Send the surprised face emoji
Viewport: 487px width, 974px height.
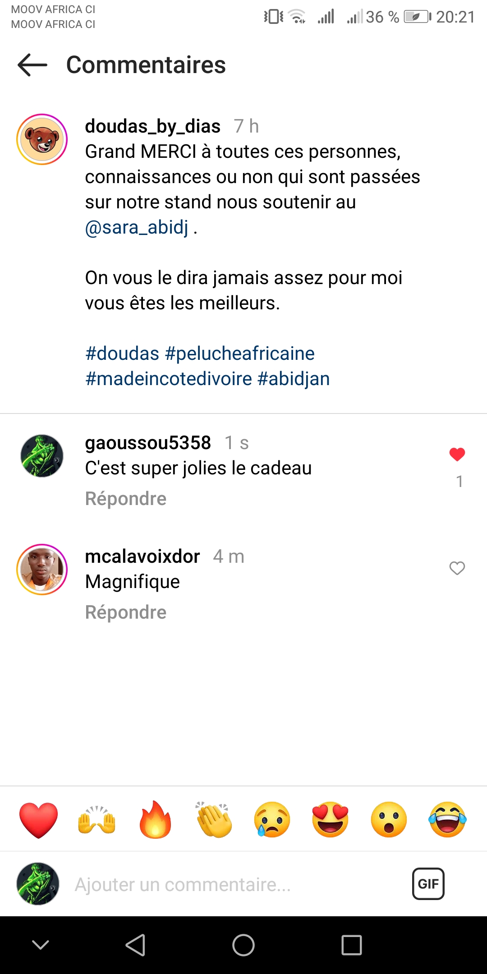coord(389,820)
